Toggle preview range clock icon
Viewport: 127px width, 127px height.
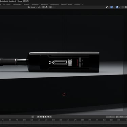(x=117, y=117)
